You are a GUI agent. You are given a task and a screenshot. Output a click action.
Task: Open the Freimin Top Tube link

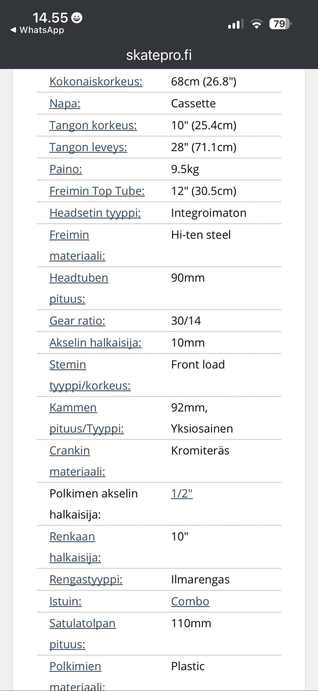pos(97,191)
